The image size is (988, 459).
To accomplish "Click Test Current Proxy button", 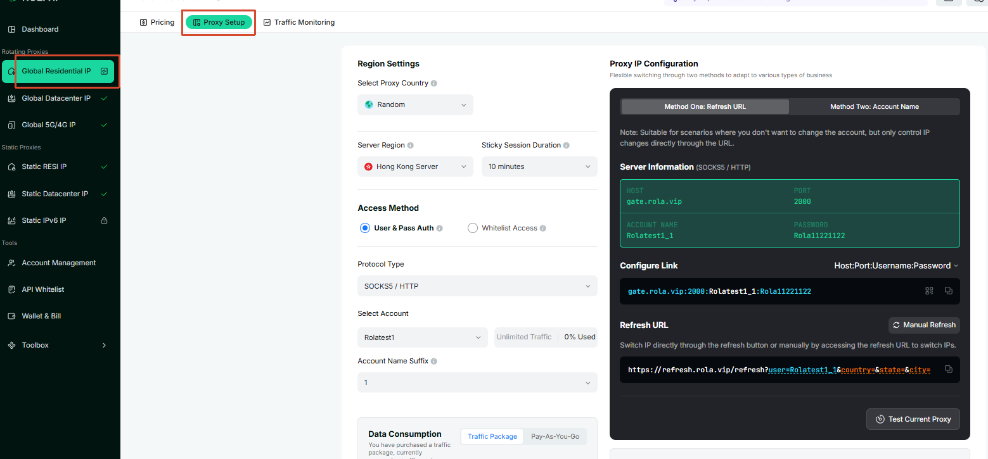I will pyautogui.click(x=913, y=419).
